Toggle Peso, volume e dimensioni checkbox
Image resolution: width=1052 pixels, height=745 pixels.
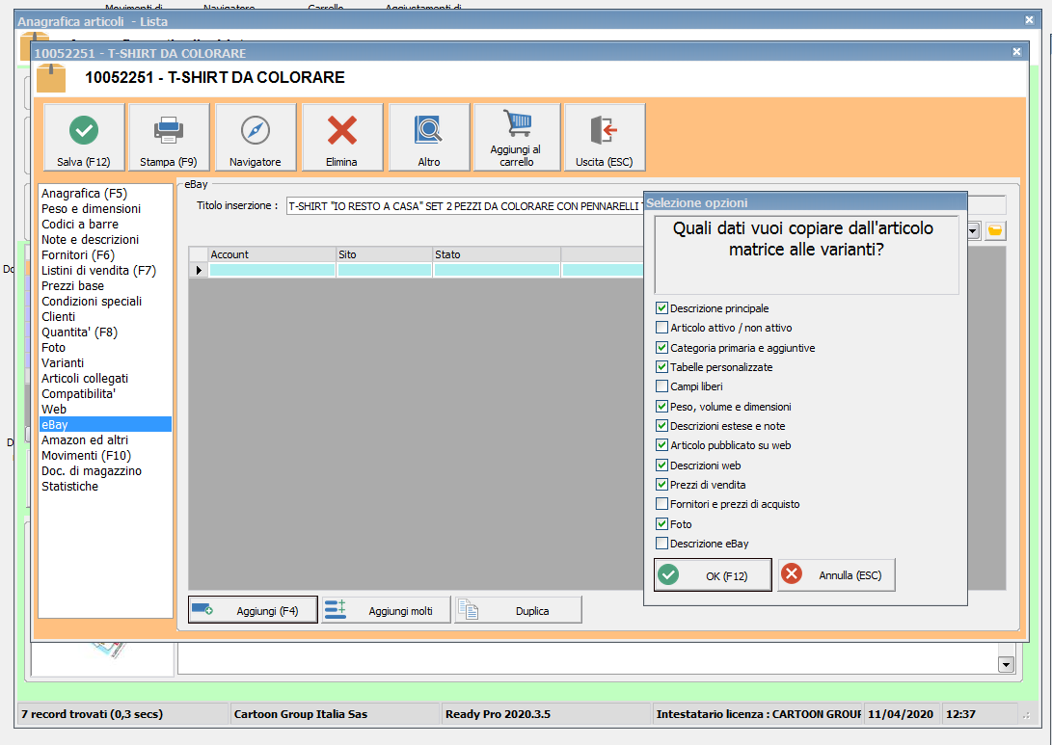(661, 407)
